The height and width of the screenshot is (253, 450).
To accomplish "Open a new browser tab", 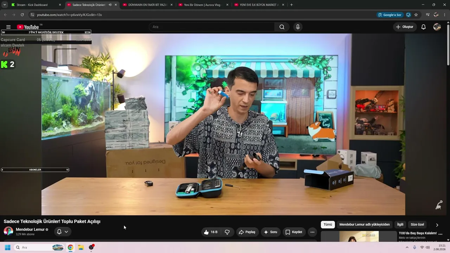I will tap(291, 5).
